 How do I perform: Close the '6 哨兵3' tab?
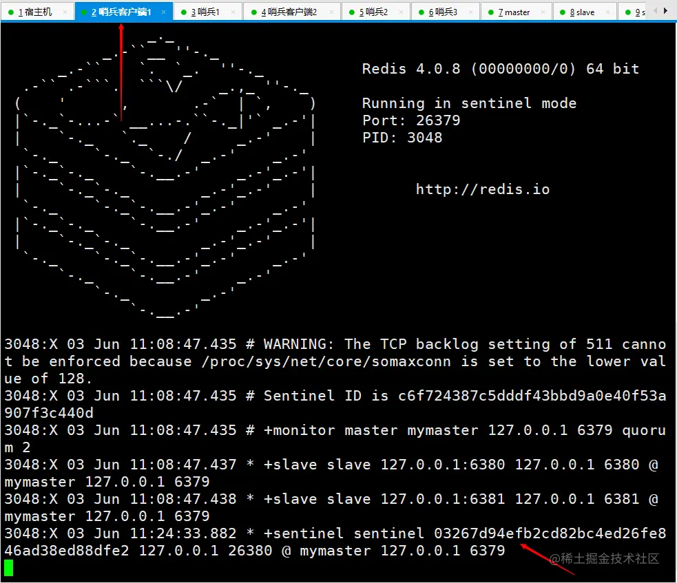coord(470,12)
